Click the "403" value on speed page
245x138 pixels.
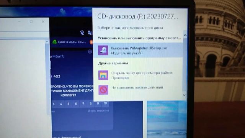click(57, 76)
